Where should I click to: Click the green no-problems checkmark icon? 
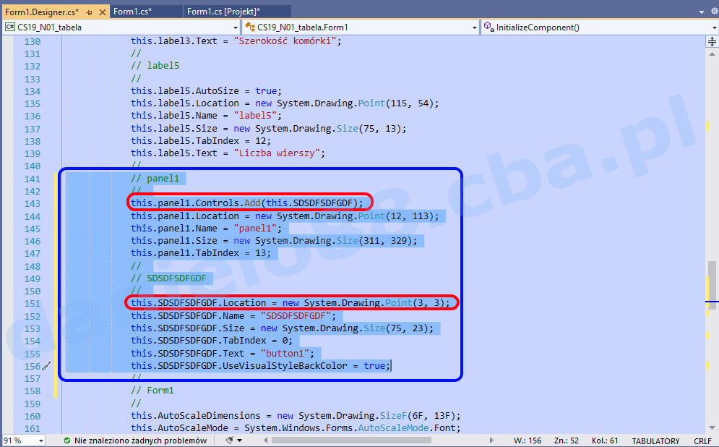click(x=66, y=440)
